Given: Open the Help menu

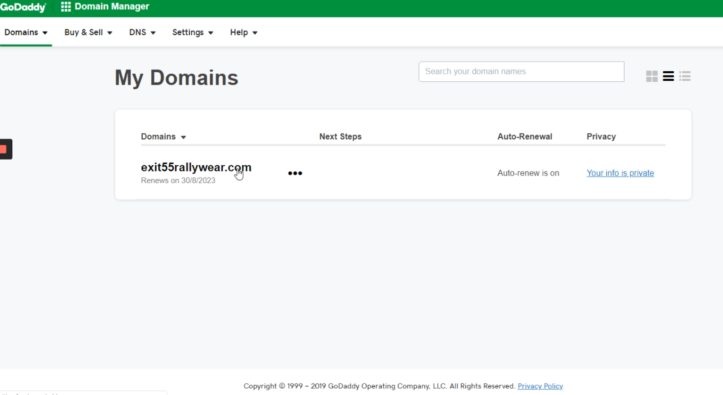Looking at the screenshot, I should 244,33.
